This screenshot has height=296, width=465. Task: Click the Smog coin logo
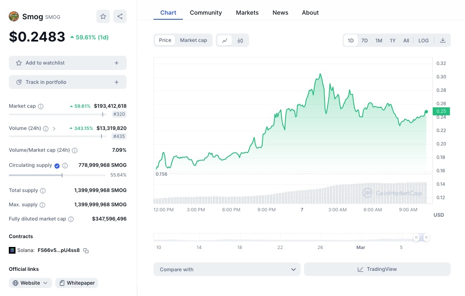(14, 16)
